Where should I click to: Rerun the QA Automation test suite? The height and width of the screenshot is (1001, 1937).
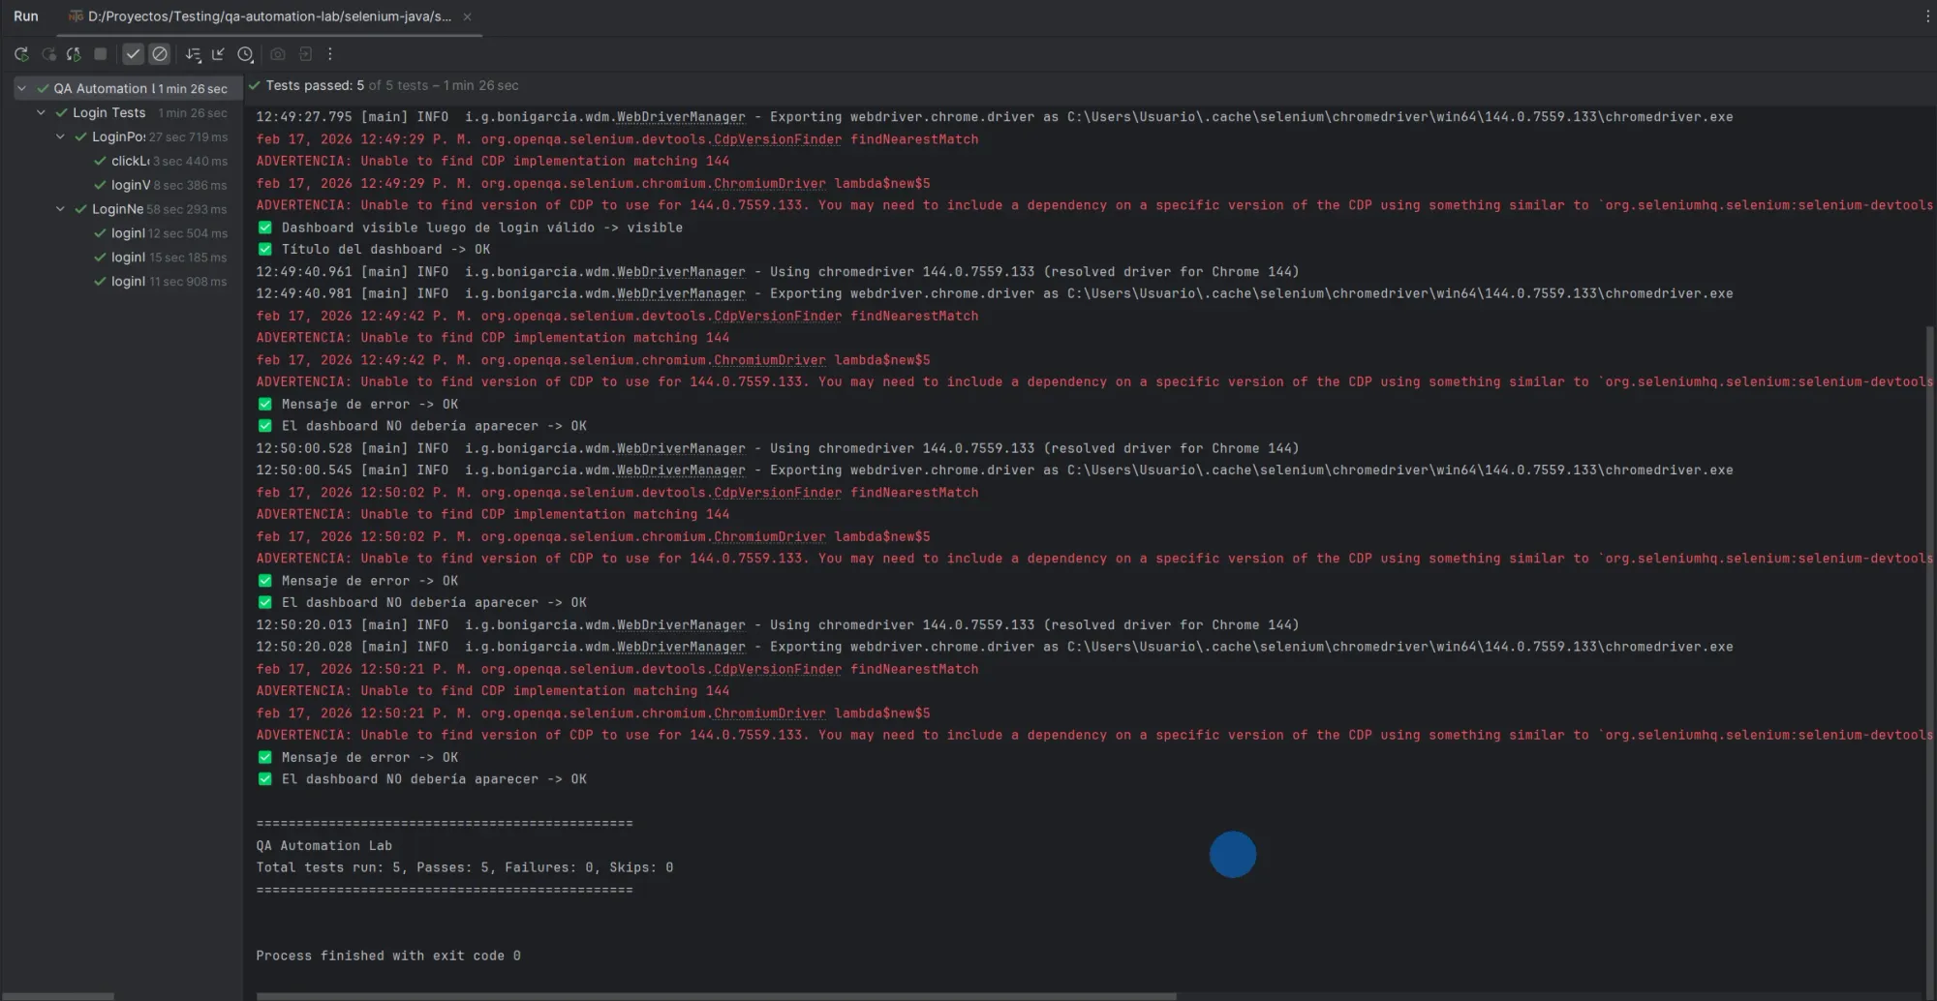point(21,54)
